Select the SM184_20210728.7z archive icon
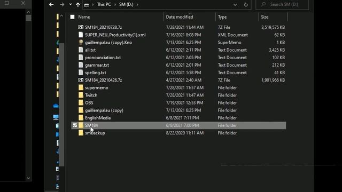342x192 pixels. point(81,27)
